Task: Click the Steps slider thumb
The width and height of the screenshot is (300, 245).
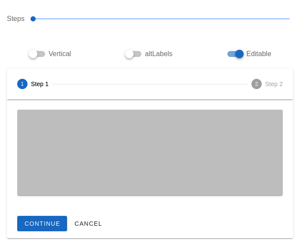Action: [x=33, y=19]
